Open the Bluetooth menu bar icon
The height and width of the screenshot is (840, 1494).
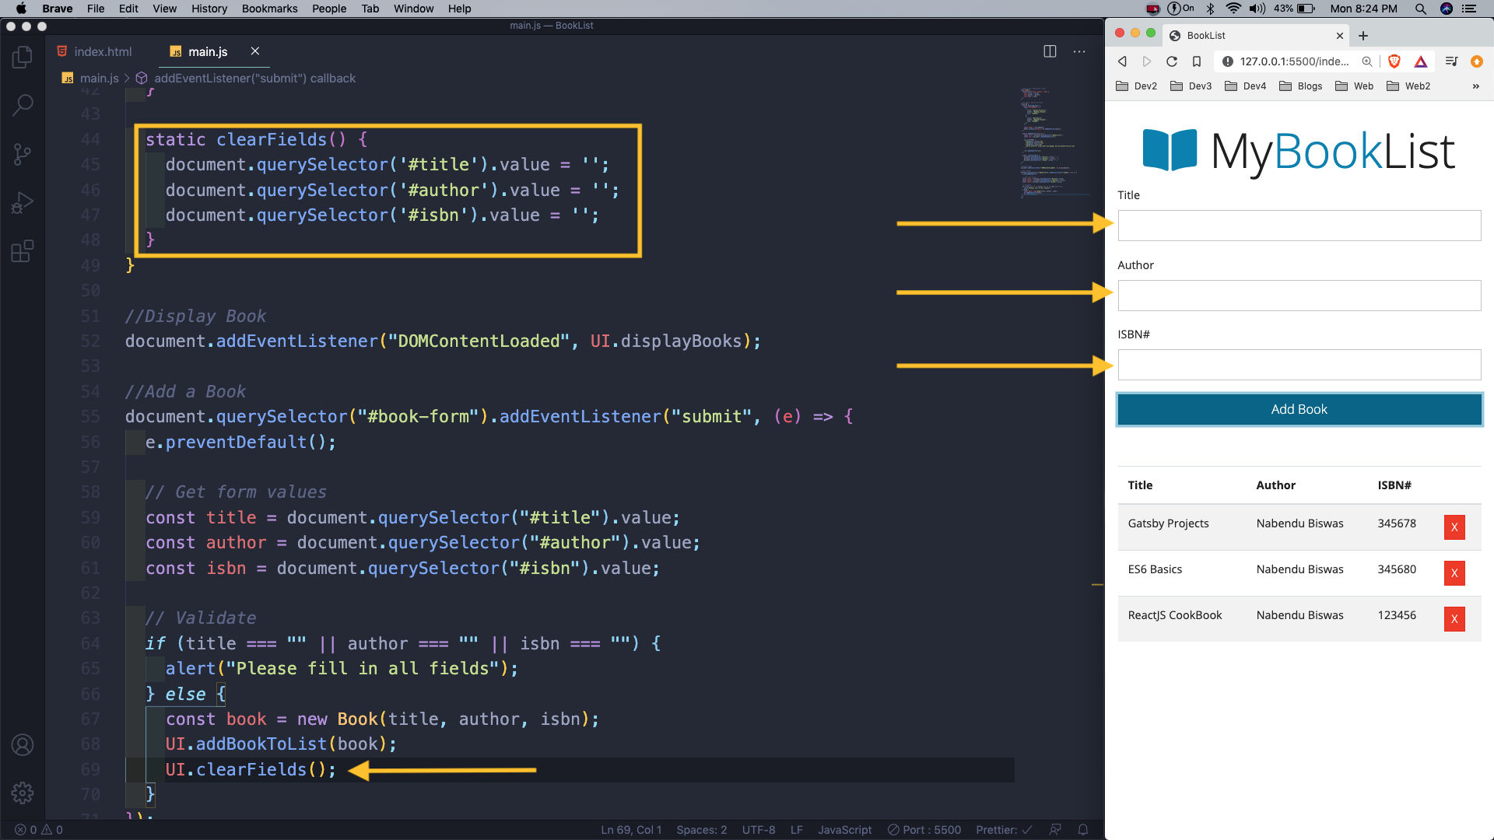pyautogui.click(x=1210, y=9)
